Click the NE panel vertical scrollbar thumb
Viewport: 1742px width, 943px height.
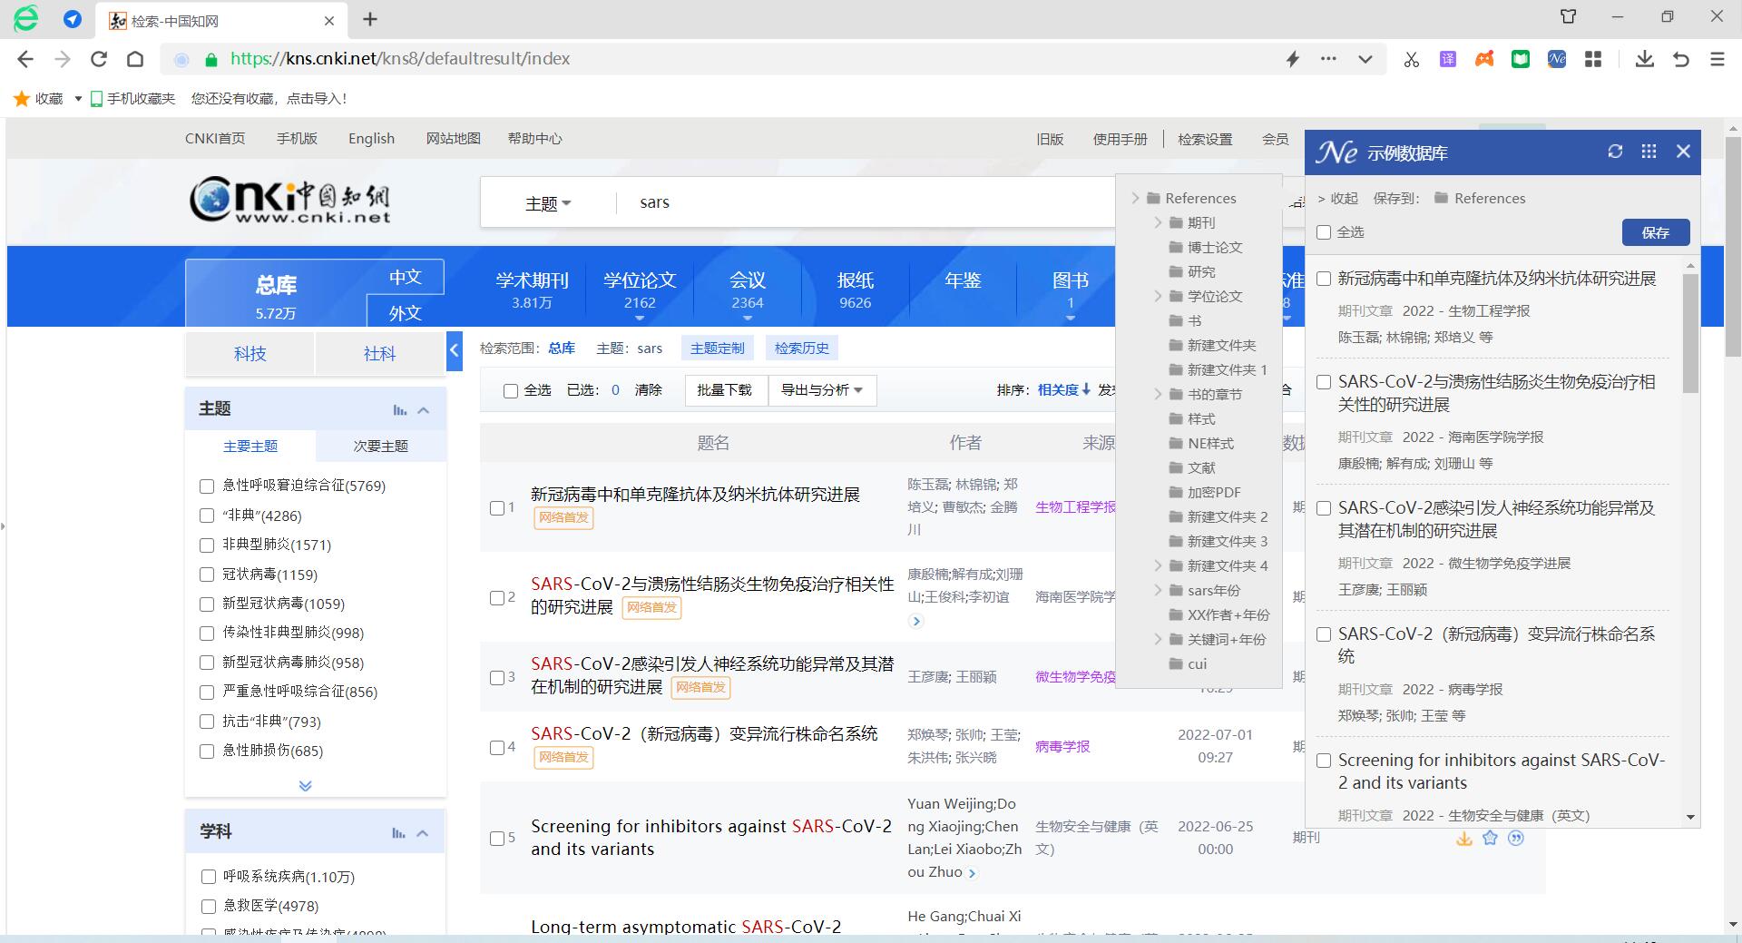1690,332
